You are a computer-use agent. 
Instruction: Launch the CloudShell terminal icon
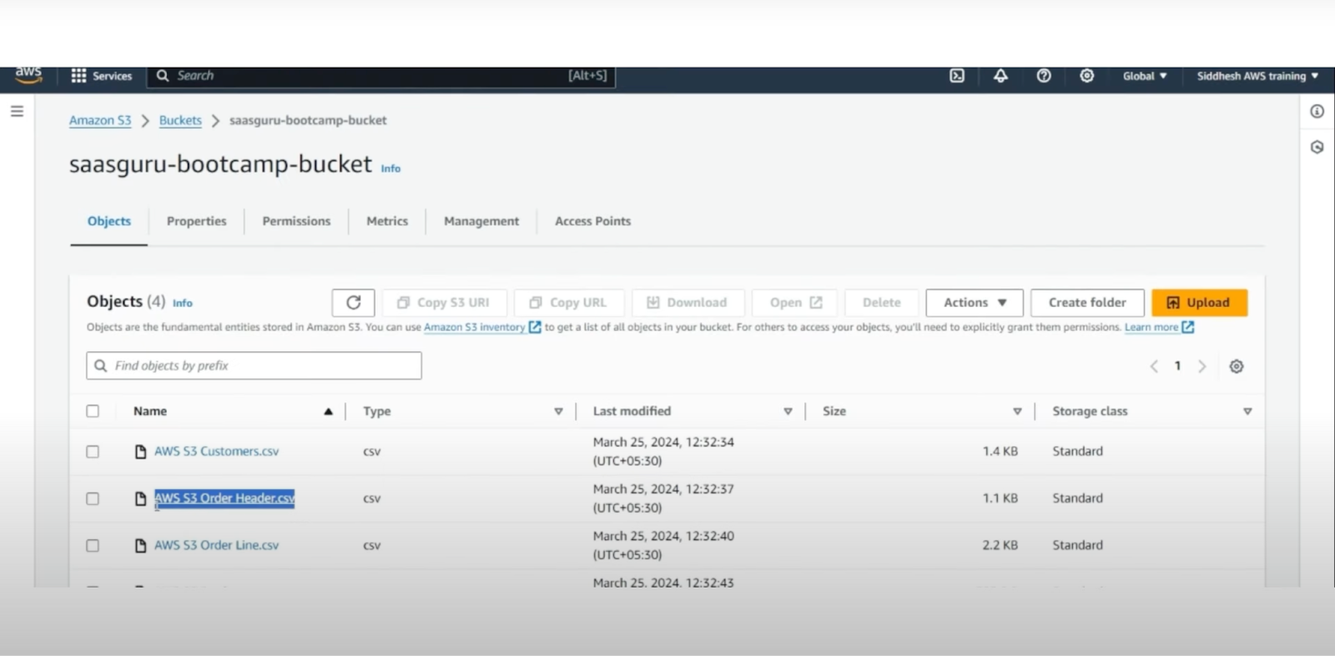(x=957, y=76)
